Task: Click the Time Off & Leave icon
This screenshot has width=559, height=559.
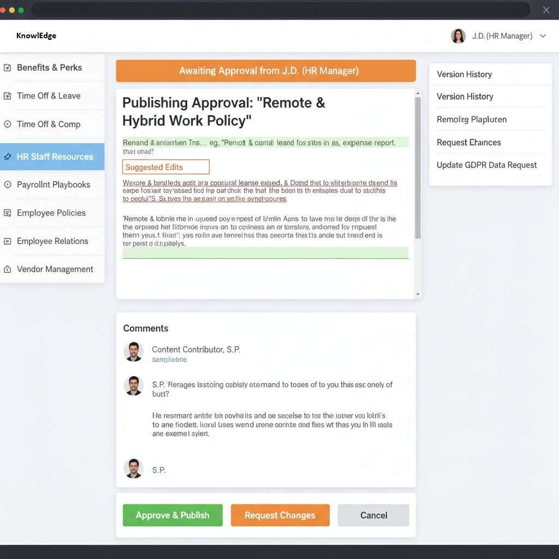Action: pyautogui.click(x=7, y=96)
